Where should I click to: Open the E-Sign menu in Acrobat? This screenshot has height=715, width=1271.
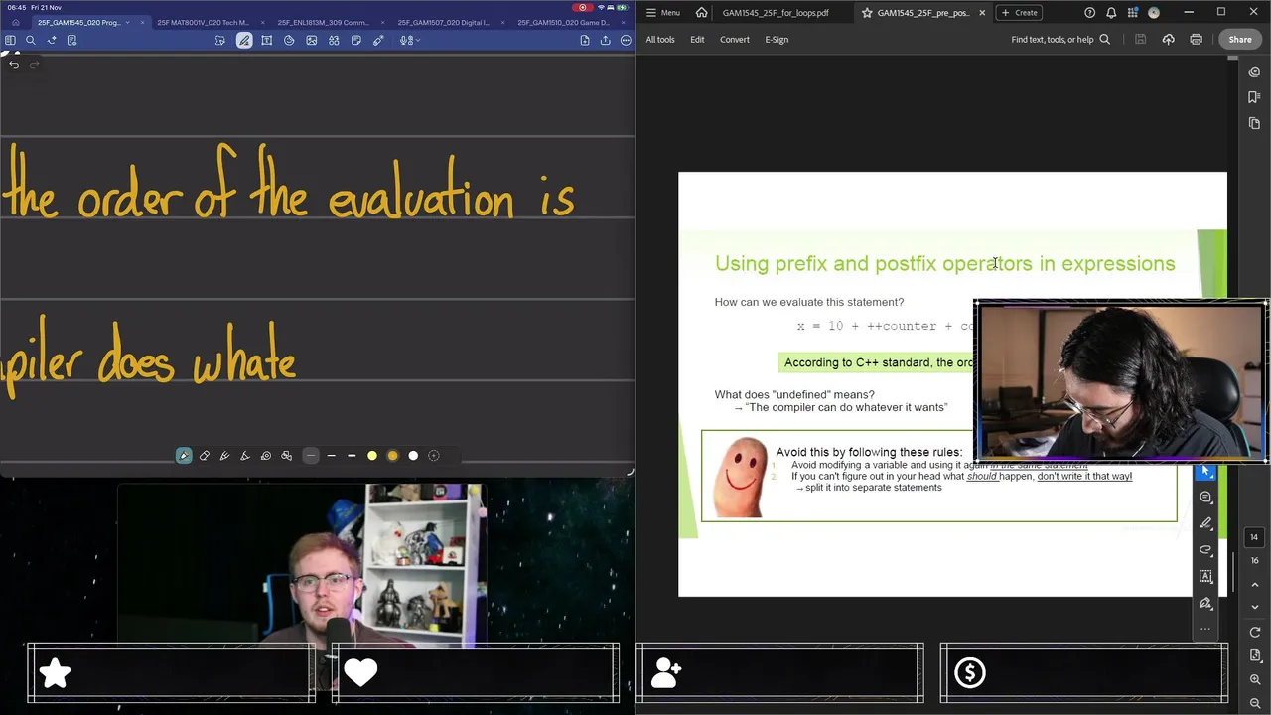[777, 40]
